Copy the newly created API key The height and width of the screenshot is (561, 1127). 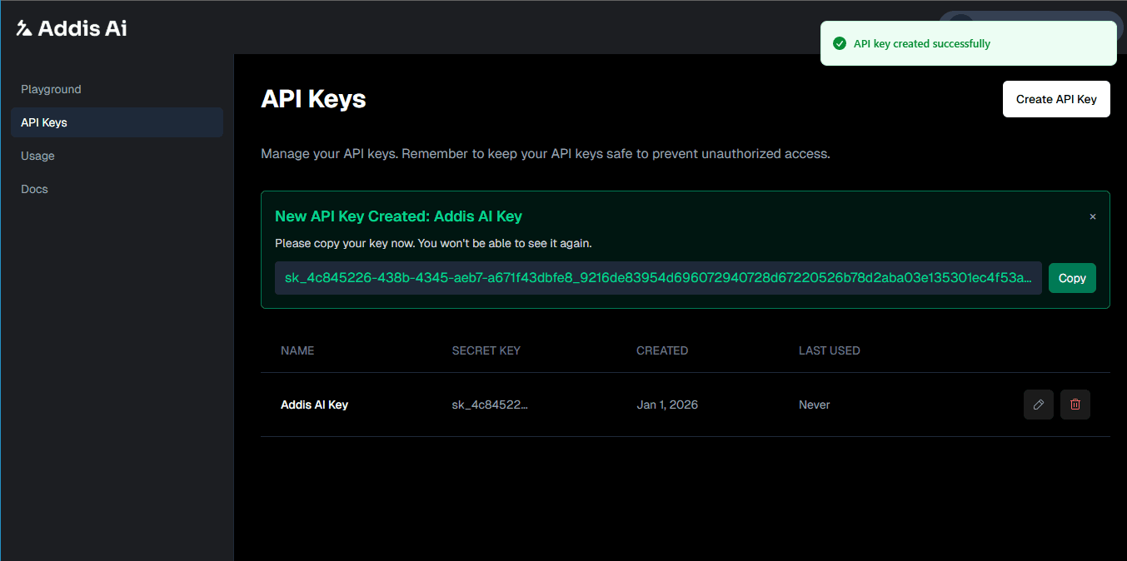pyautogui.click(x=1072, y=278)
